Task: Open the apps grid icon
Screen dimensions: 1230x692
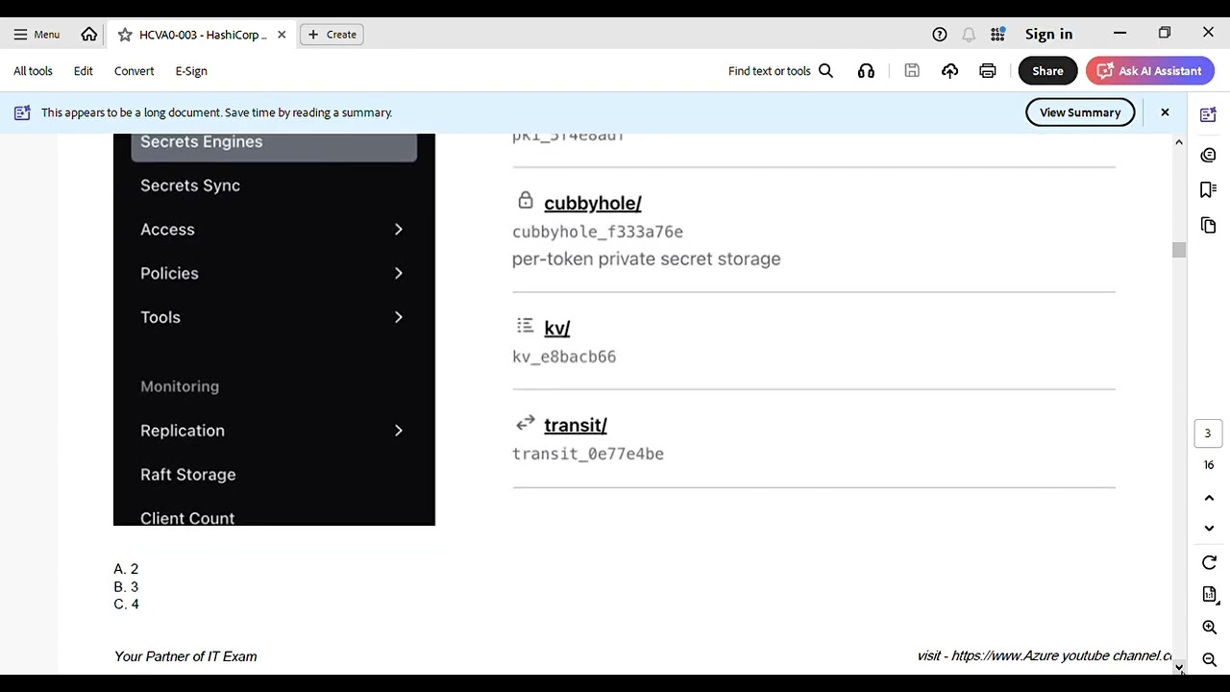Action: [997, 35]
